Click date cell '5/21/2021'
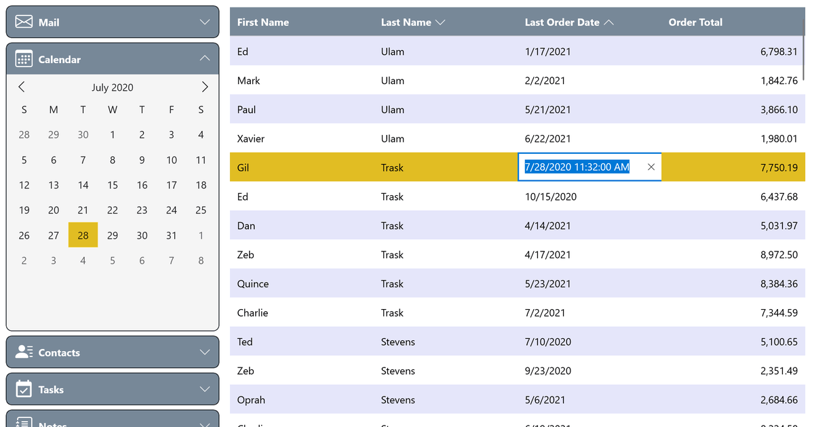This screenshot has height=427, width=814. pyautogui.click(x=548, y=109)
